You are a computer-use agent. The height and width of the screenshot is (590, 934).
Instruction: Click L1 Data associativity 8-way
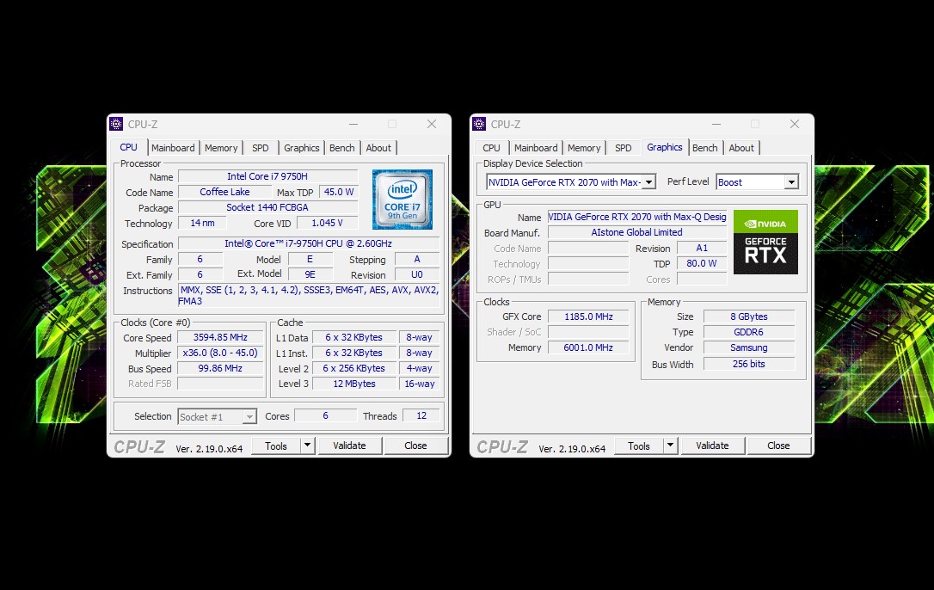(x=420, y=337)
